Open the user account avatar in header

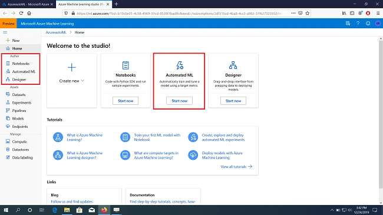coord(378,24)
